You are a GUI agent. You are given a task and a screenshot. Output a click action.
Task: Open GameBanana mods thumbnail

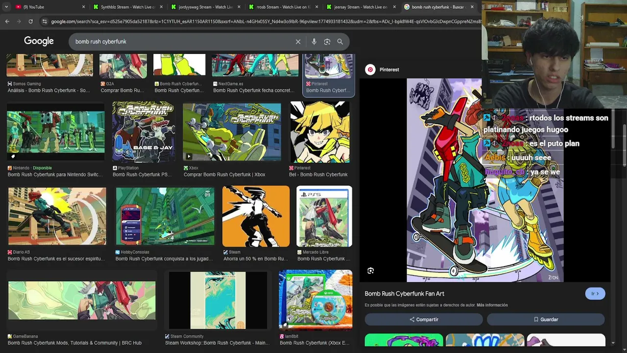(x=82, y=300)
